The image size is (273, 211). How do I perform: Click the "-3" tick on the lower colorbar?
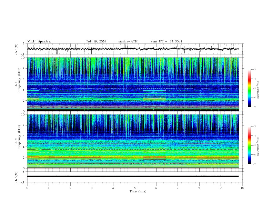pyautogui.click(x=254, y=127)
